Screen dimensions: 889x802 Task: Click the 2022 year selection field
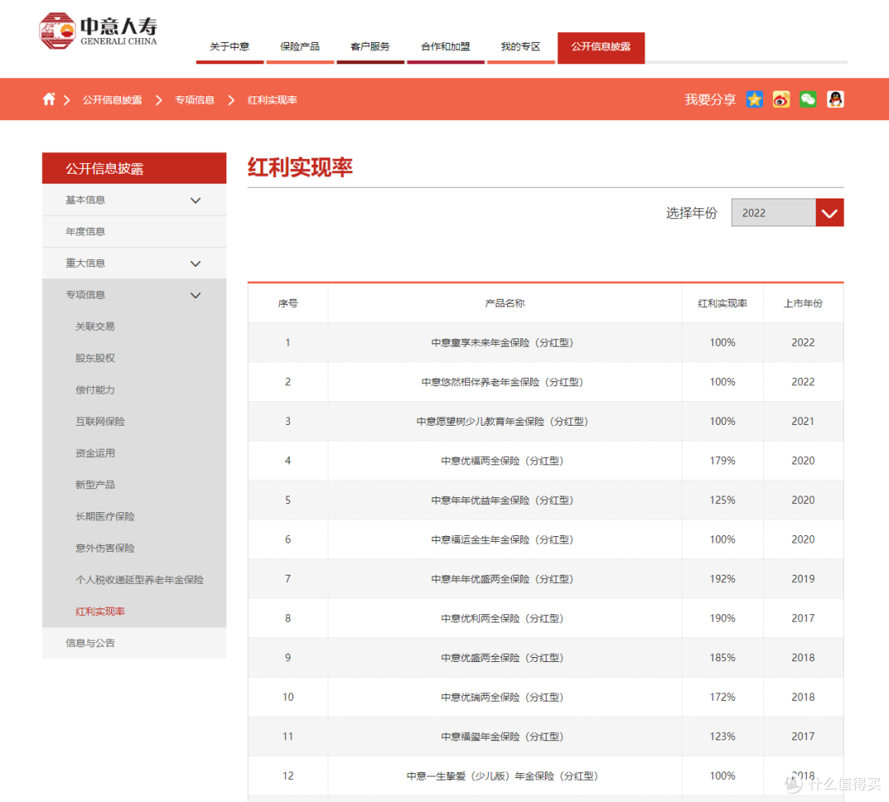coord(773,212)
